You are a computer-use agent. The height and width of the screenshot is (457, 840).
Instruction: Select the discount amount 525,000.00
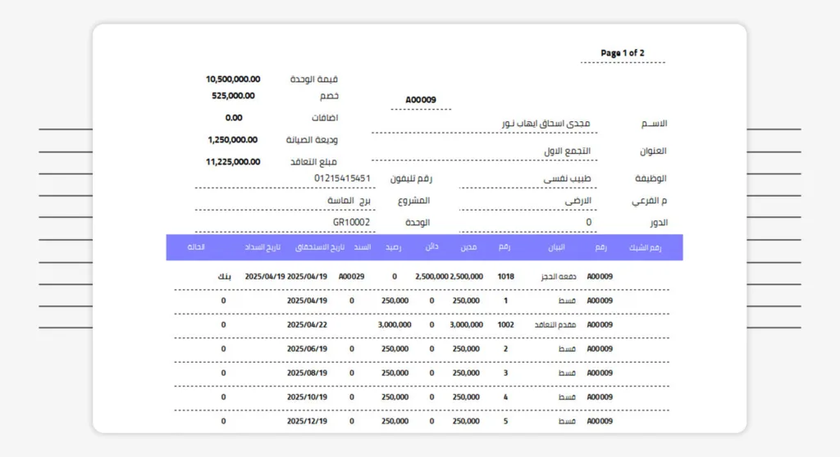233,96
